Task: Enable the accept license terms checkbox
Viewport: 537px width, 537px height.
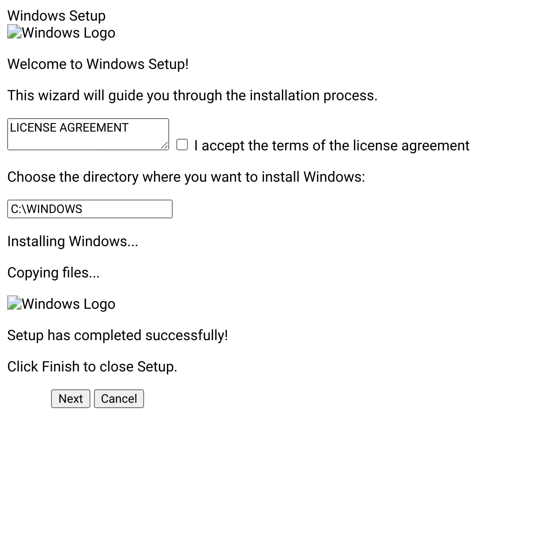Action: point(182,145)
